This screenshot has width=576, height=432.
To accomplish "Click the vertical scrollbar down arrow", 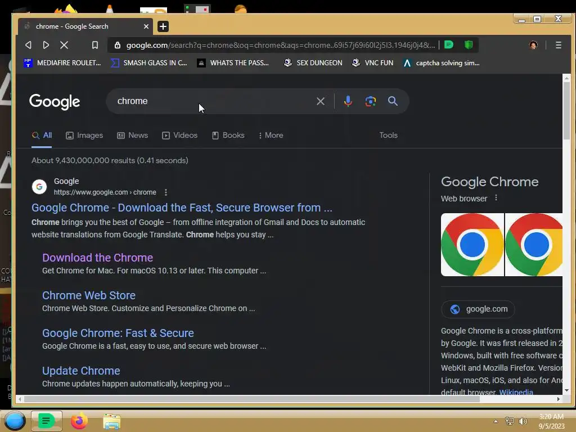I will [x=566, y=390].
